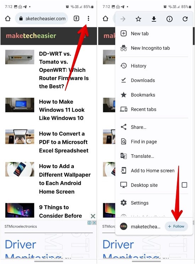Tap the Telegram notification icon in left status bar

click(x=25, y=7)
